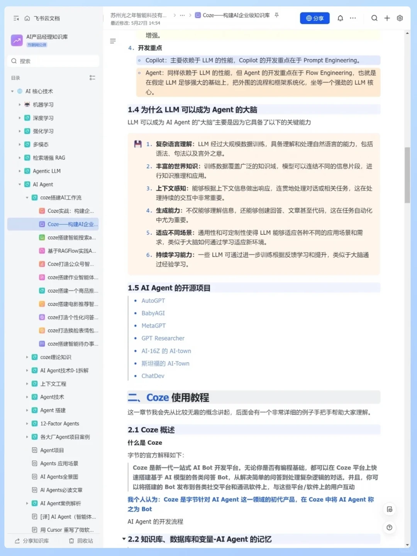This screenshot has width=417, height=556.
Task: Collapse the AI Agent tree node
Action: pyautogui.click(x=20, y=185)
